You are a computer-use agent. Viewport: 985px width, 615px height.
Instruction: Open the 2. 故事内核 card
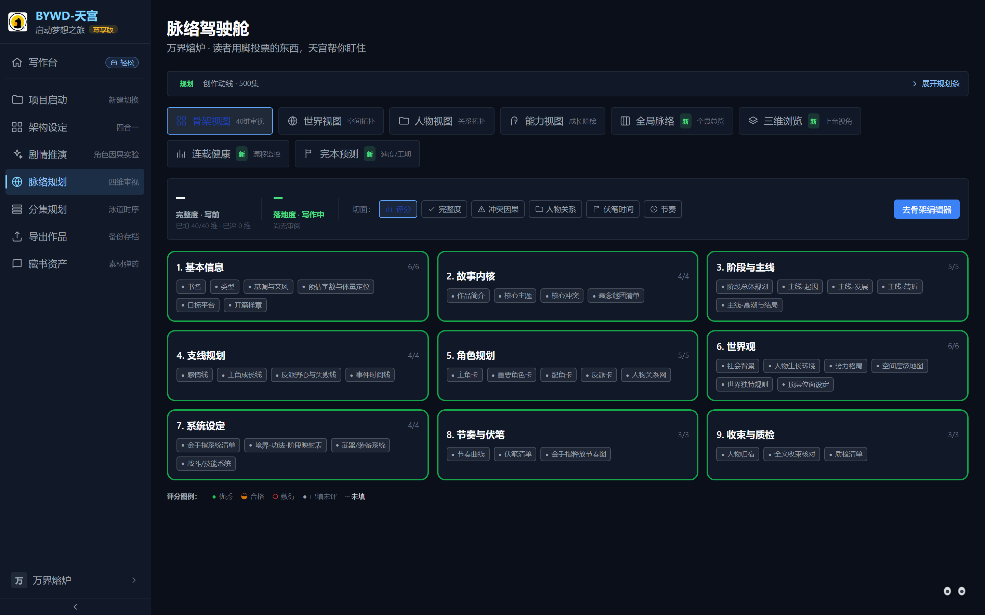[567, 286]
